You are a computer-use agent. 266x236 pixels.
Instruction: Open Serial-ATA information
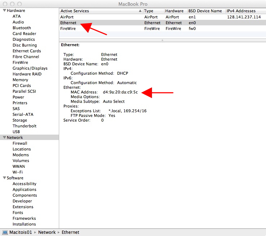pos(23,114)
